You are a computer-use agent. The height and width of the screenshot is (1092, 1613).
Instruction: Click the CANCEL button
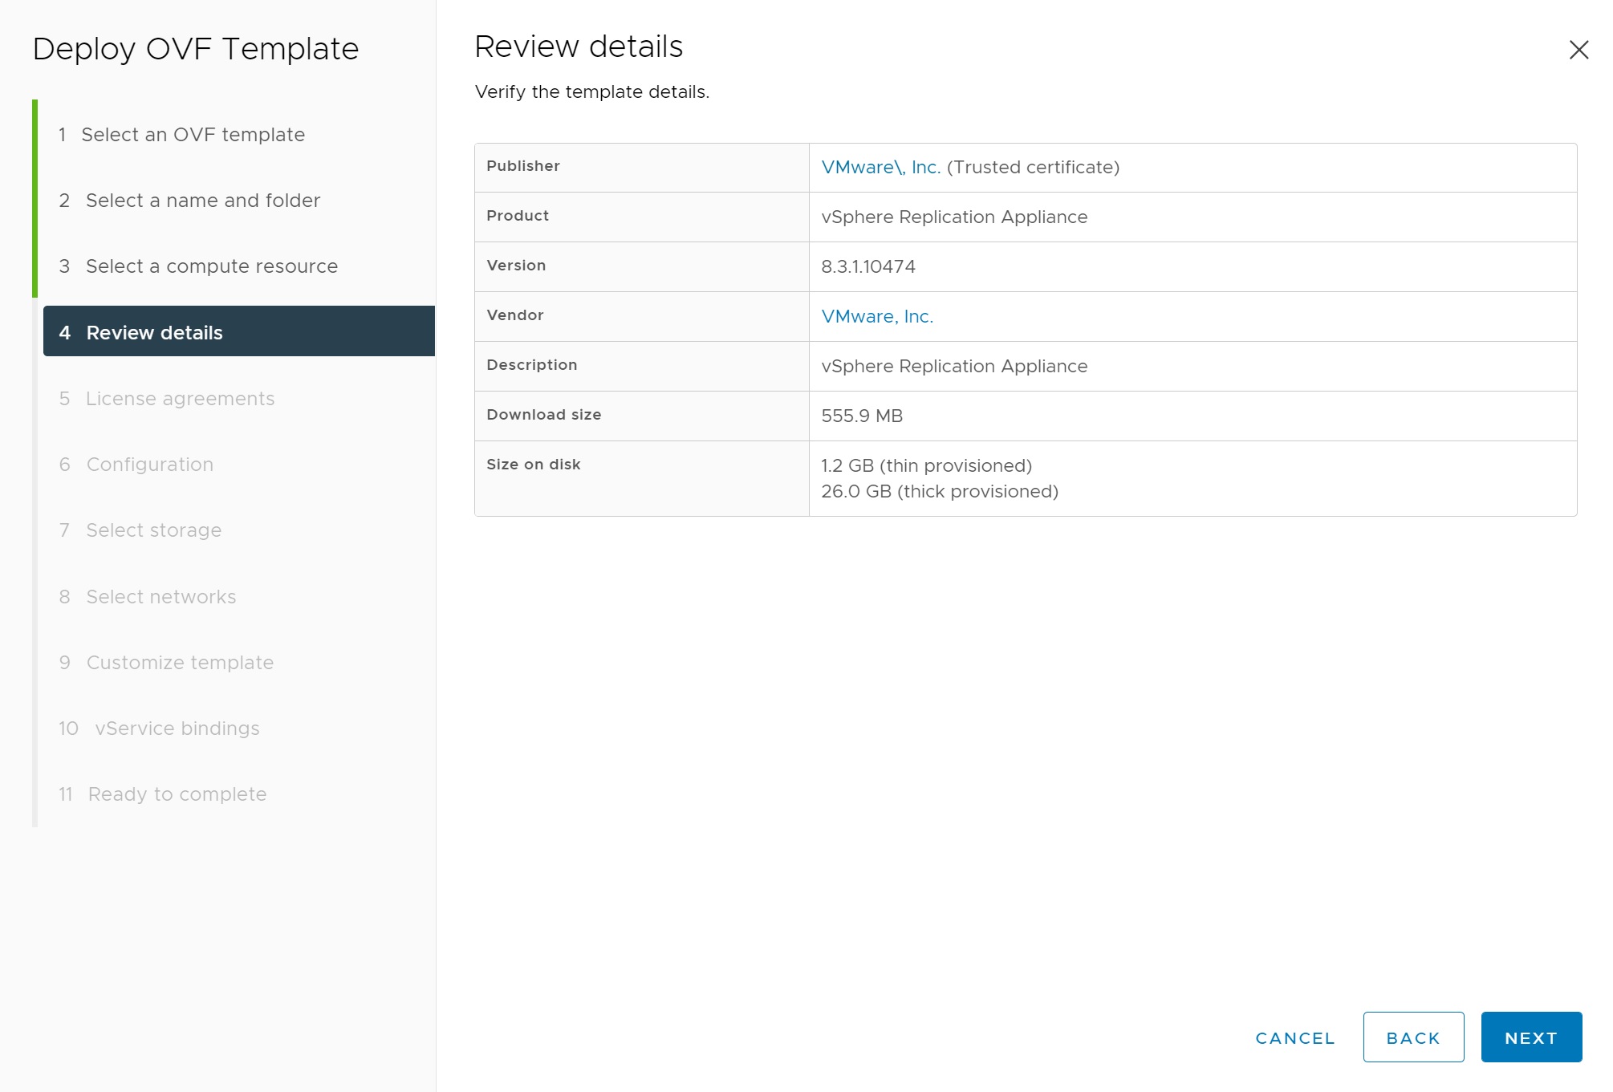tap(1294, 1038)
